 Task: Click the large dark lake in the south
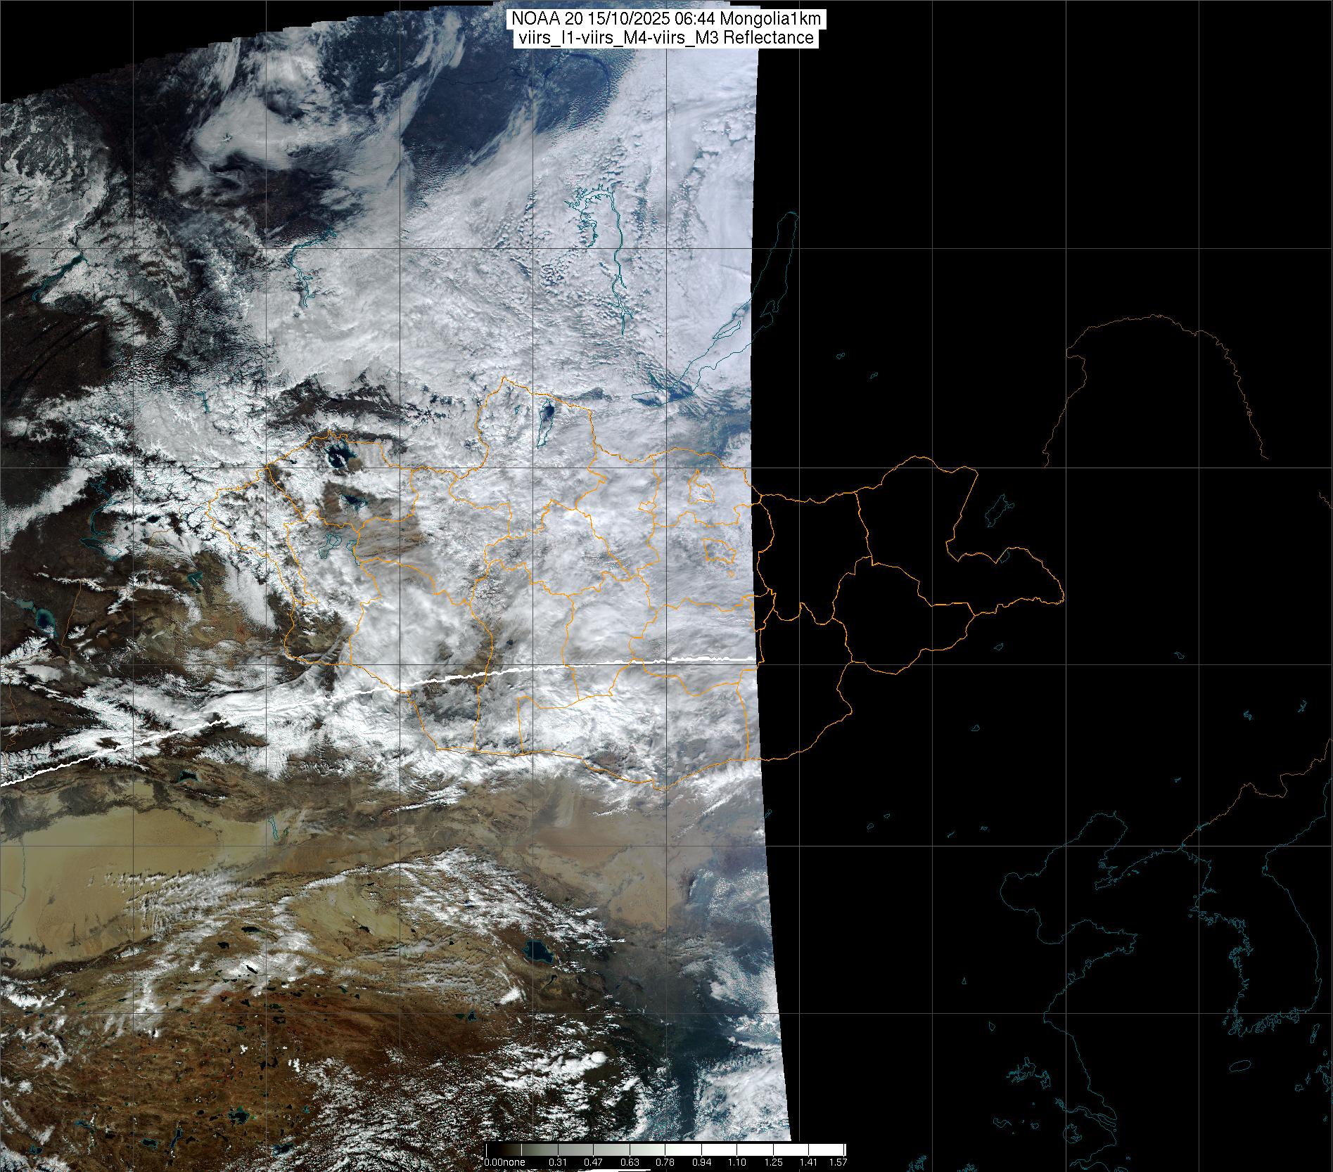(x=539, y=953)
